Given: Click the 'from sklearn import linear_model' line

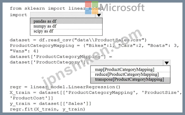Looking at the screenshot, I should 56,8.
